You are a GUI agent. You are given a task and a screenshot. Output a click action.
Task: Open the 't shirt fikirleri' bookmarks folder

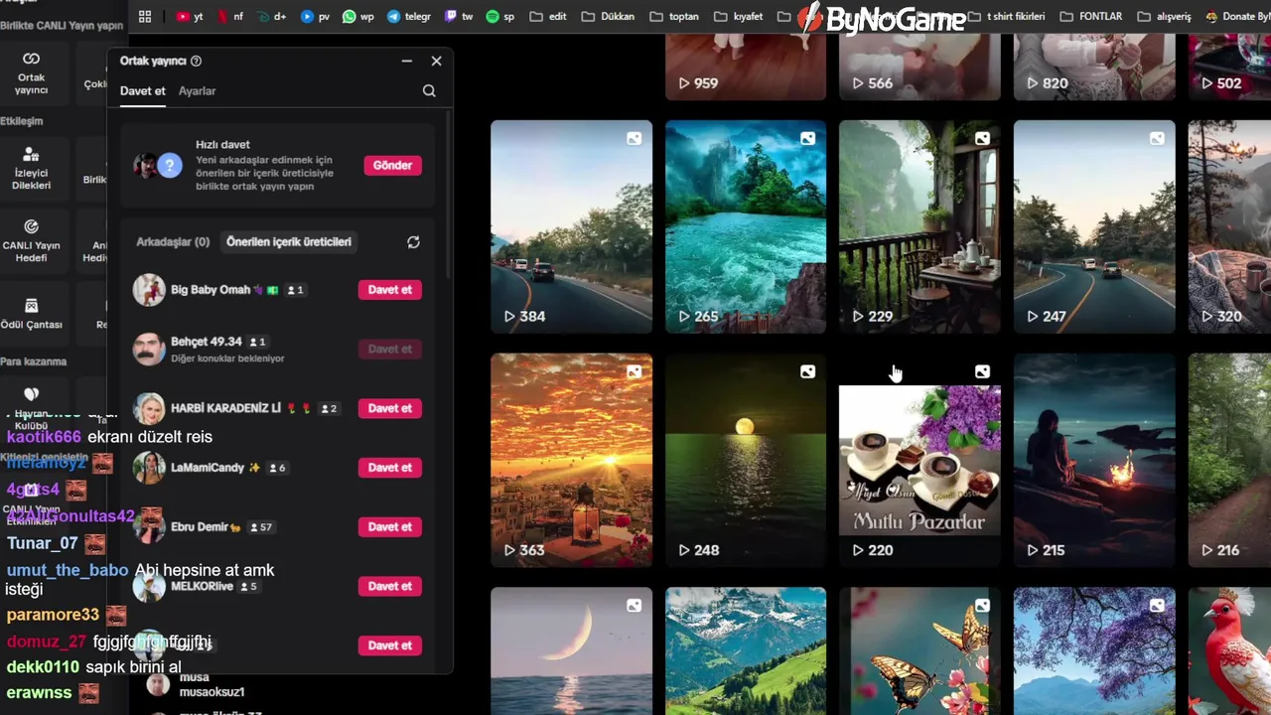(1004, 16)
